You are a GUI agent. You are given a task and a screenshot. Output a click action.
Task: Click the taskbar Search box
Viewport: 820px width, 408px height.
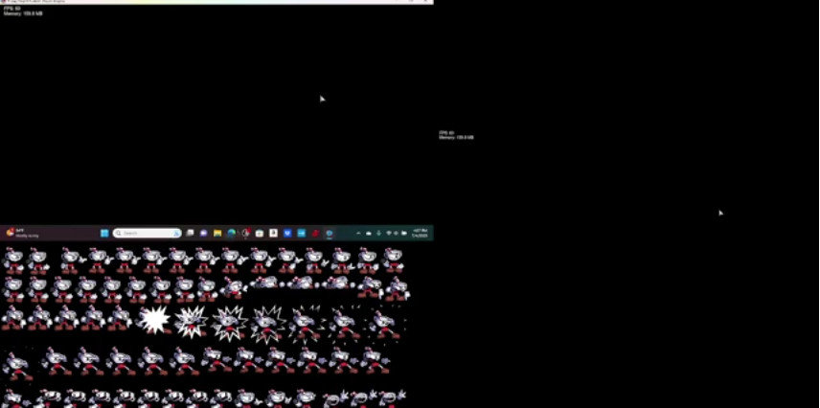coord(147,234)
